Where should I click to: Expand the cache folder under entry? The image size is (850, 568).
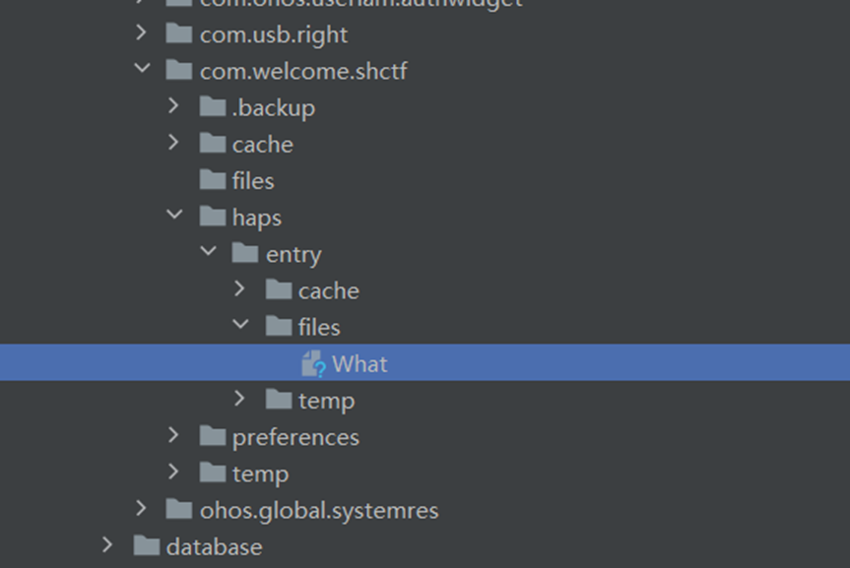(239, 288)
